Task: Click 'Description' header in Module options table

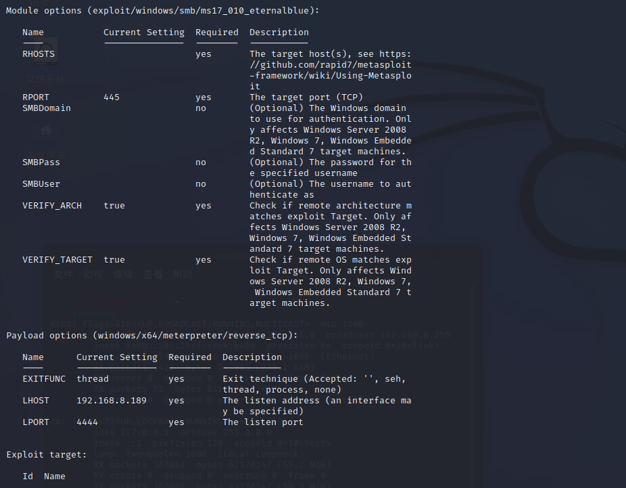Action: (279, 32)
